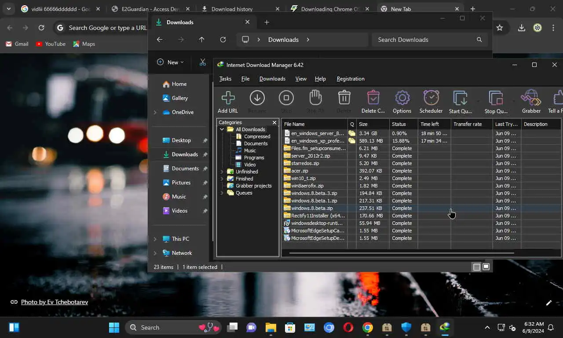Click the Up arrow in File Explorer
The image size is (563, 338).
click(x=202, y=40)
